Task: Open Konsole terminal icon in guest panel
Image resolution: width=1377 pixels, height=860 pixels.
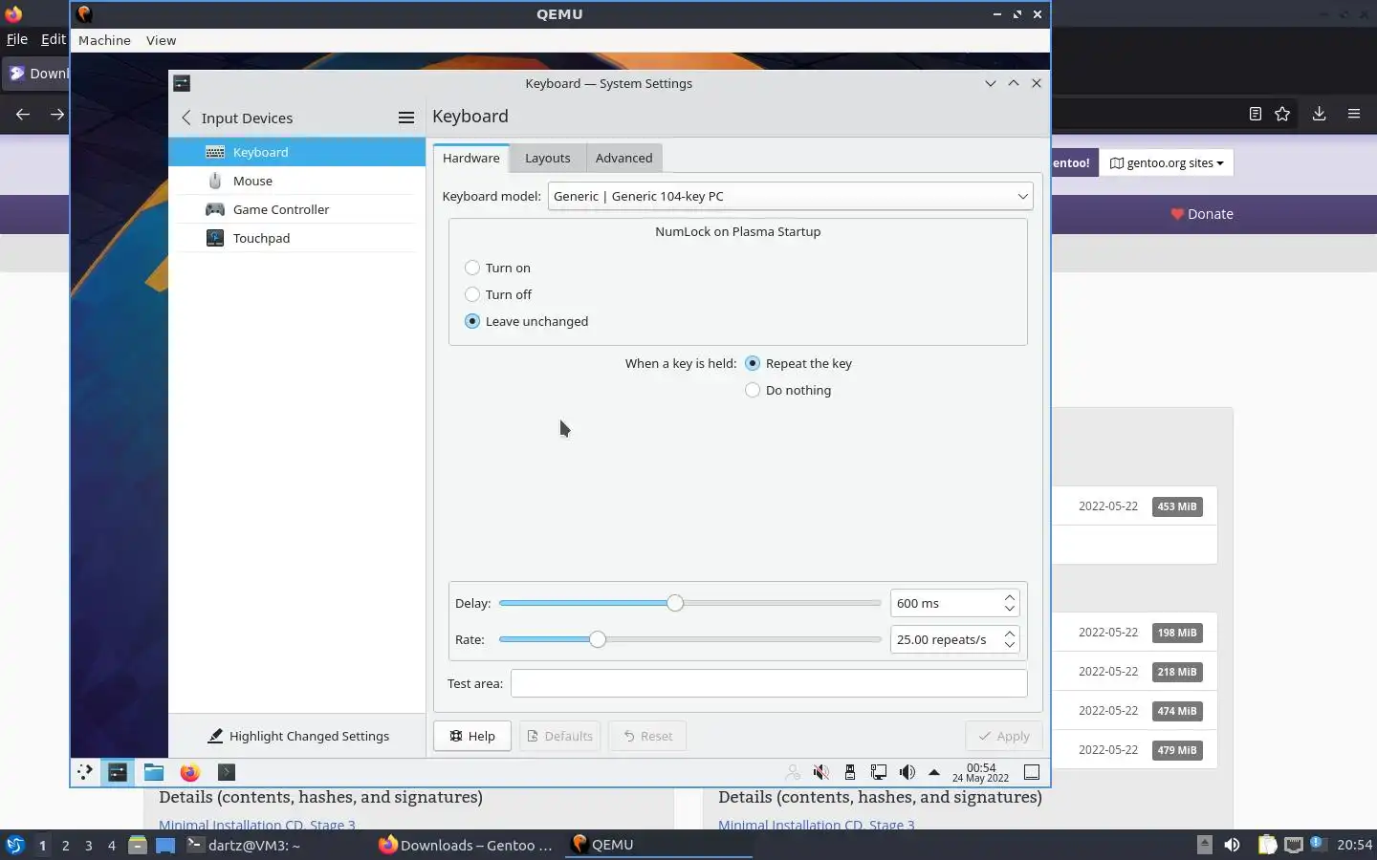Action: (x=227, y=772)
